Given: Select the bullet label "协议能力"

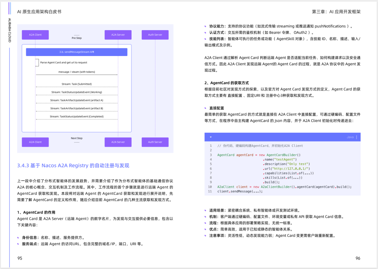Looking at the screenshot, I should click(x=217, y=26).
